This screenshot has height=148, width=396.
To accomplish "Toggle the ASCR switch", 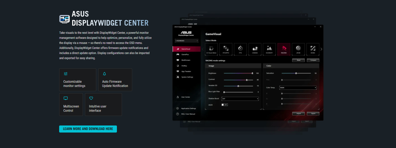I will [x=224, y=105].
